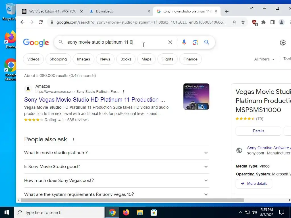Click the Google Chrome desktop shortcut
Image resolution: width=291 pixels, height=218 pixels.
11,70
